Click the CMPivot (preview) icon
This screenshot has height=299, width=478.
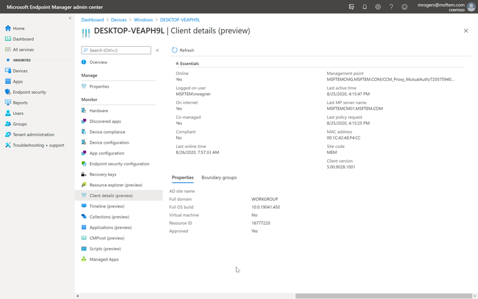point(84,238)
